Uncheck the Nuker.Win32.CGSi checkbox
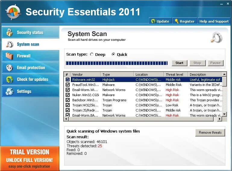232x171 pixels. pyautogui.click(x=67, y=95)
